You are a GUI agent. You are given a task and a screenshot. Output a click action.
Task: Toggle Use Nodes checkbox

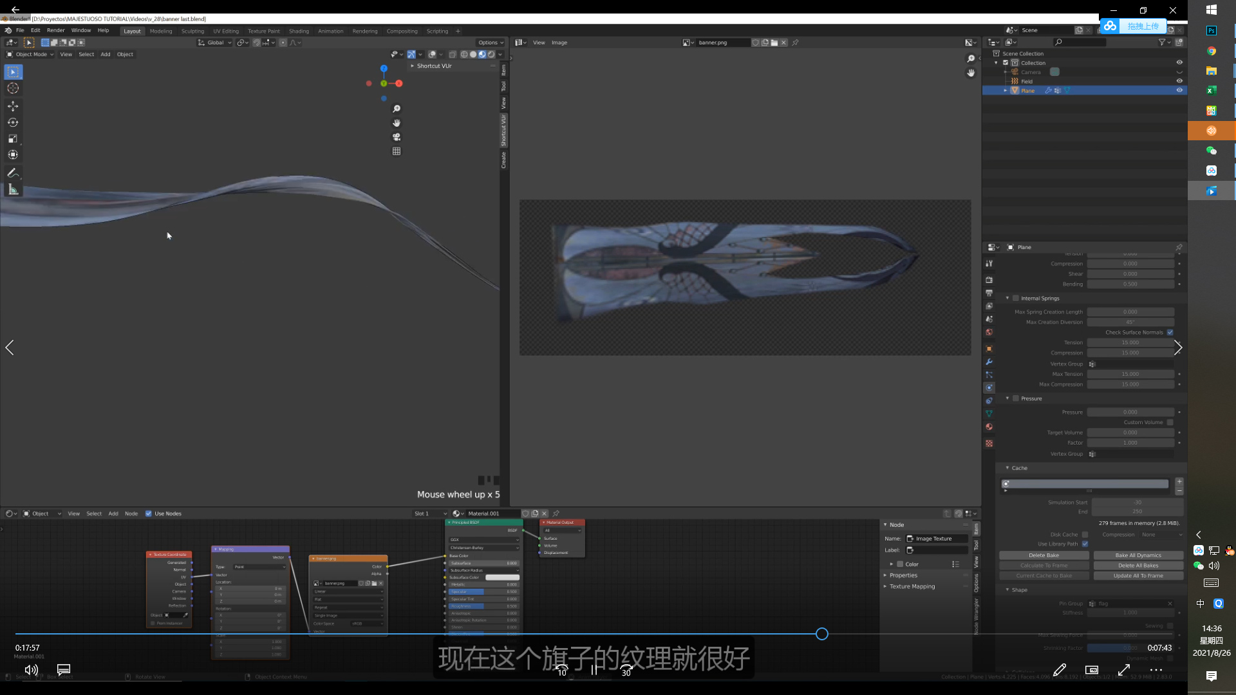click(149, 514)
